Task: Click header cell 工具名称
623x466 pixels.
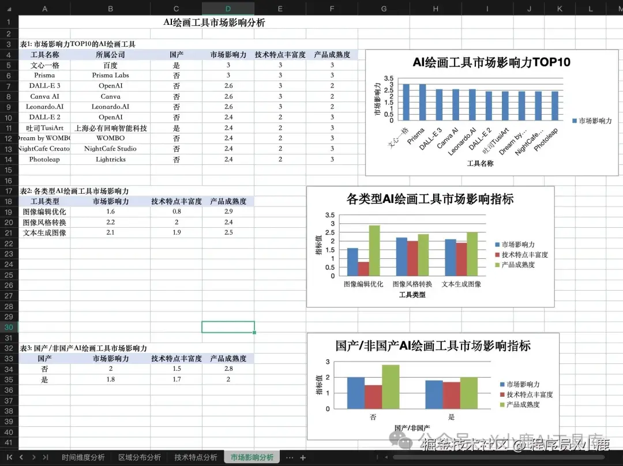Action: [x=44, y=55]
